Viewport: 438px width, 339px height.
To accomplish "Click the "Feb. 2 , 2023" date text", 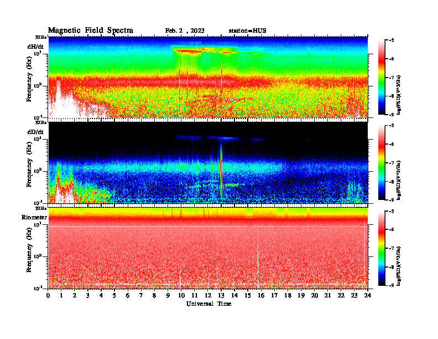I will point(185,30).
